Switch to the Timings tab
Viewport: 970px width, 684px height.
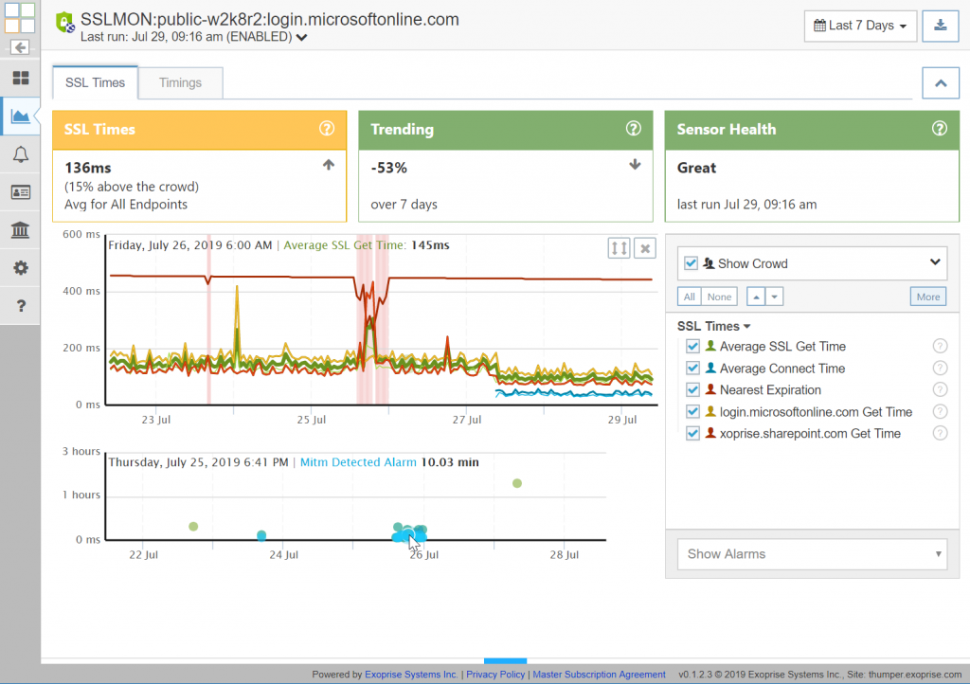(x=180, y=82)
